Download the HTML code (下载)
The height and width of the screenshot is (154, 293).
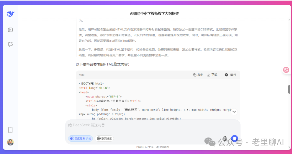coord(212,75)
